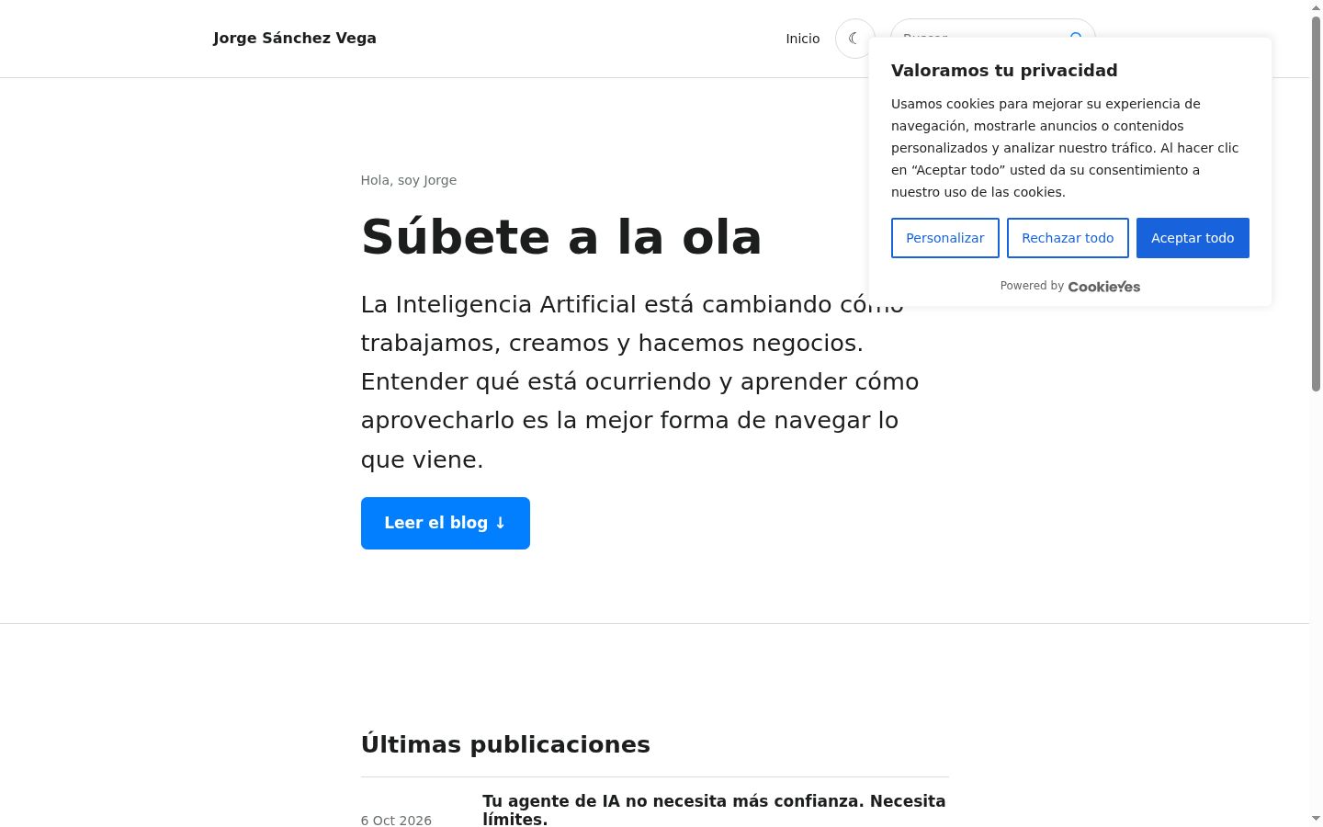Click the "Últimas publicaciones" heading
Viewport: 1323px width, 827px height.
(x=505, y=744)
